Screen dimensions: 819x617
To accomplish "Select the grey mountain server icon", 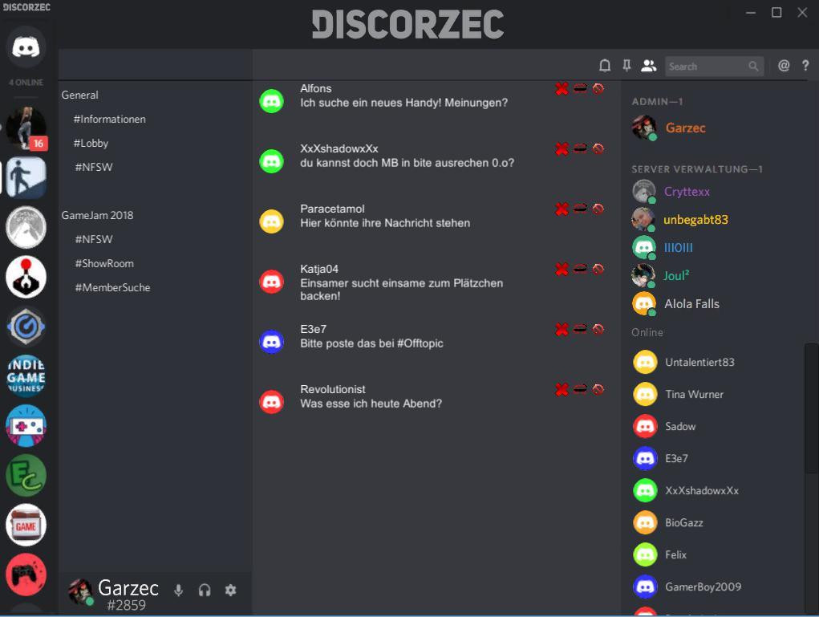I will tap(26, 227).
